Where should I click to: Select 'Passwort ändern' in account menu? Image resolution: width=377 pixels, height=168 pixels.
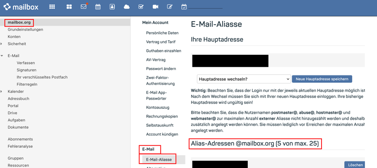161,69
